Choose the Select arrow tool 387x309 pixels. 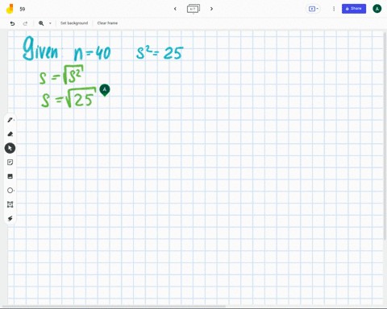[x=10, y=148]
